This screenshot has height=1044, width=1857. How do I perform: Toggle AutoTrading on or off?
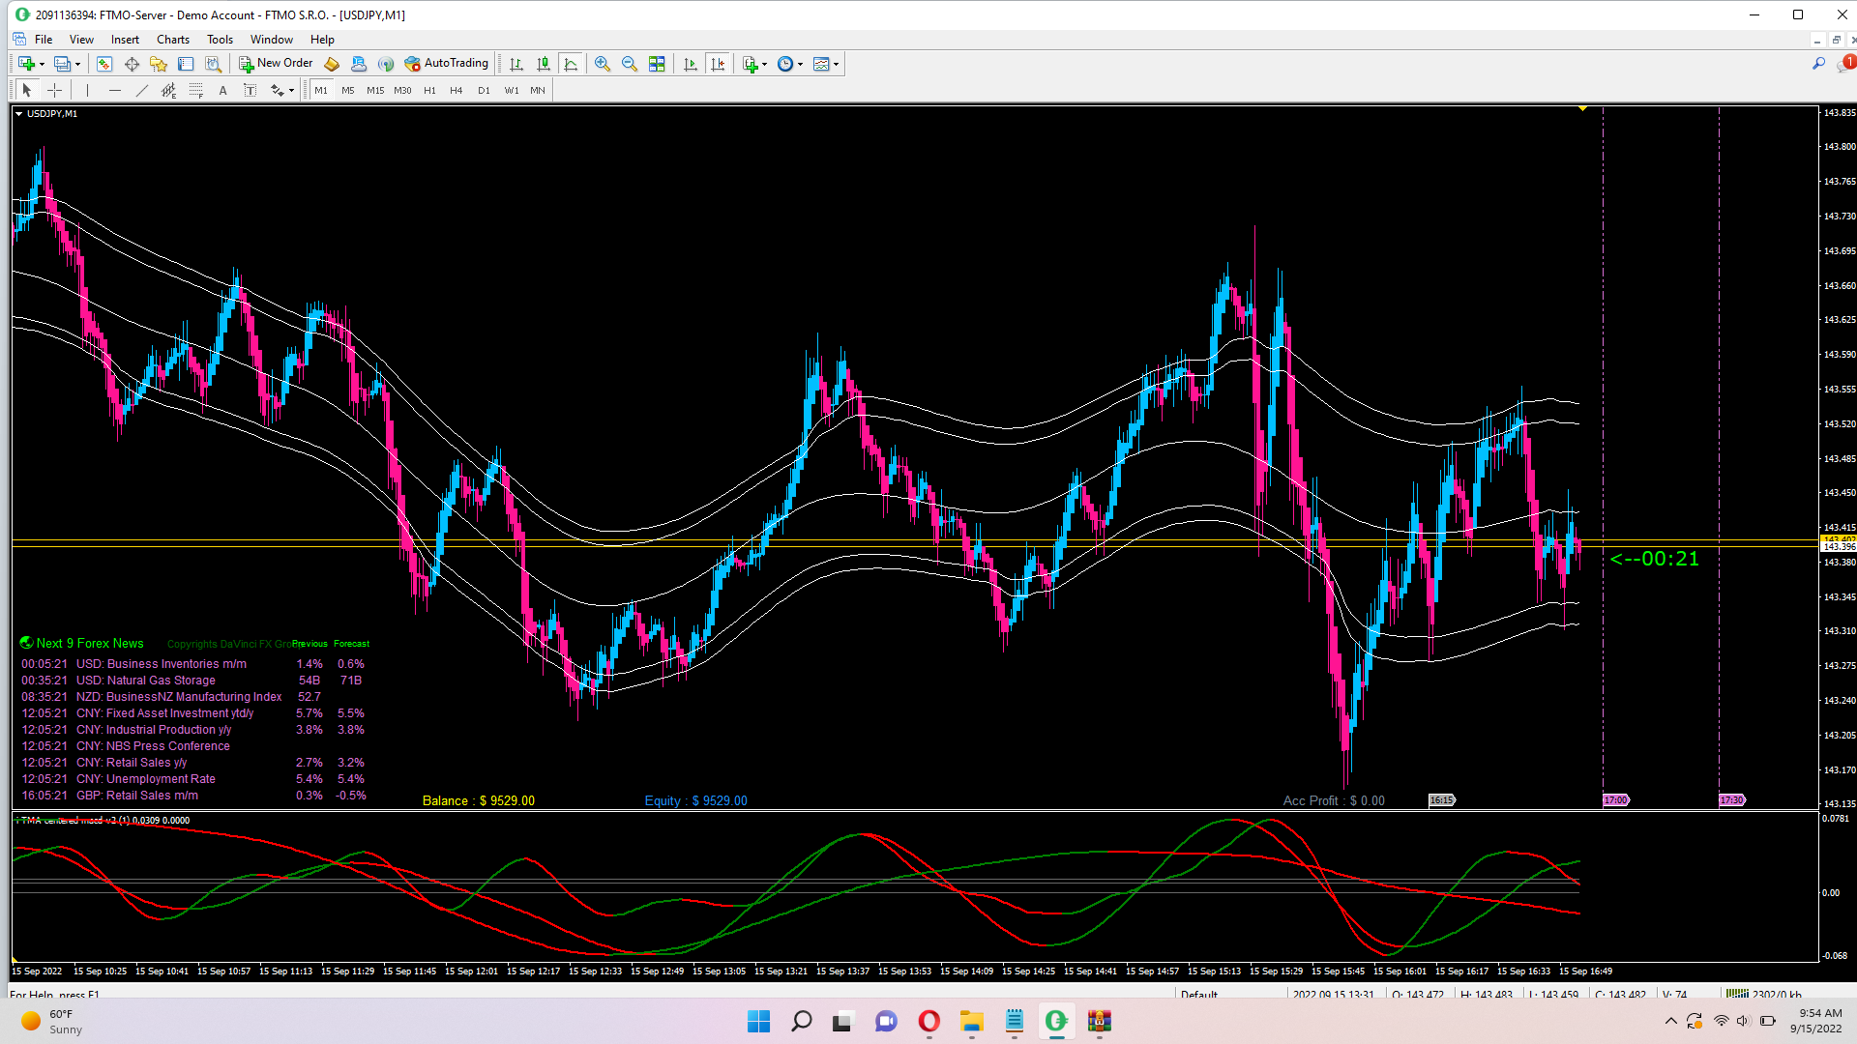(x=446, y=64)
